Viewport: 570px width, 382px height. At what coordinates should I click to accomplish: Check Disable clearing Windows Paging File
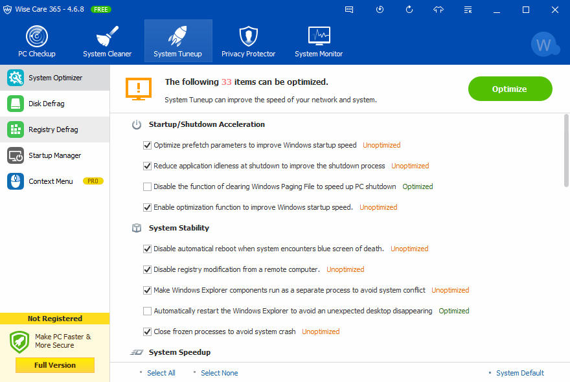pyautogui.click(x=147, y=187)
